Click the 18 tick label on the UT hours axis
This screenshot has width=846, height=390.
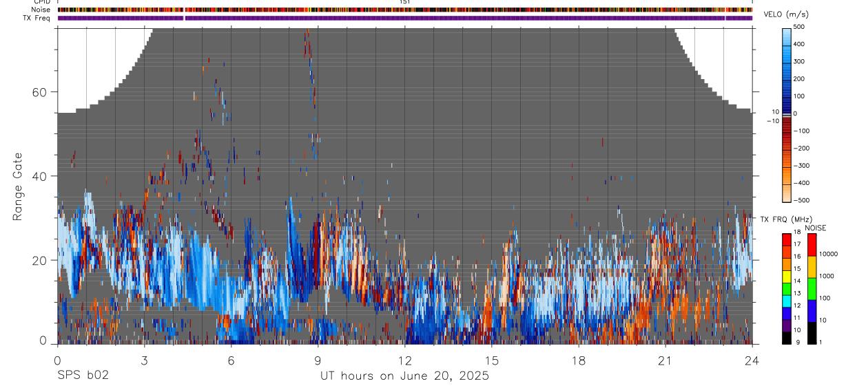click(579, 360)
